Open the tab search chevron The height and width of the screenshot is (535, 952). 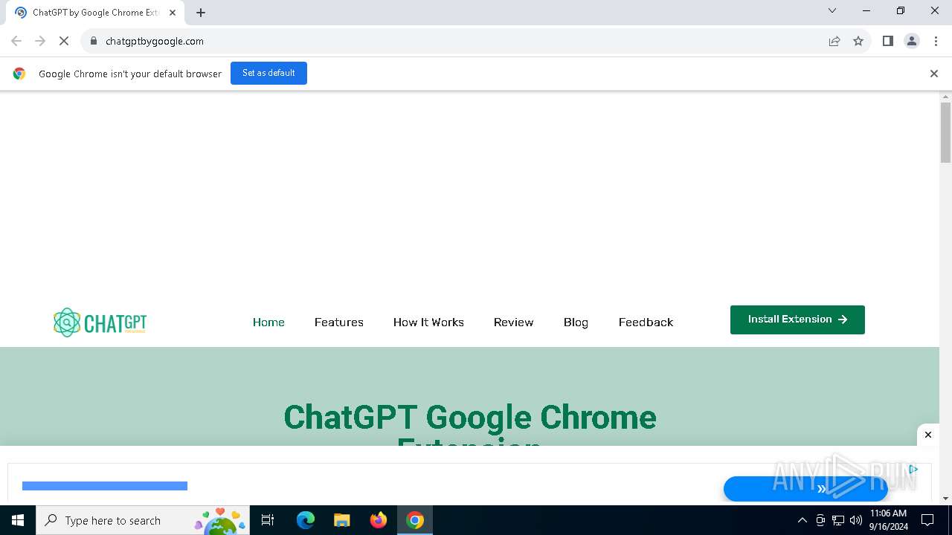tap(832, 10)
